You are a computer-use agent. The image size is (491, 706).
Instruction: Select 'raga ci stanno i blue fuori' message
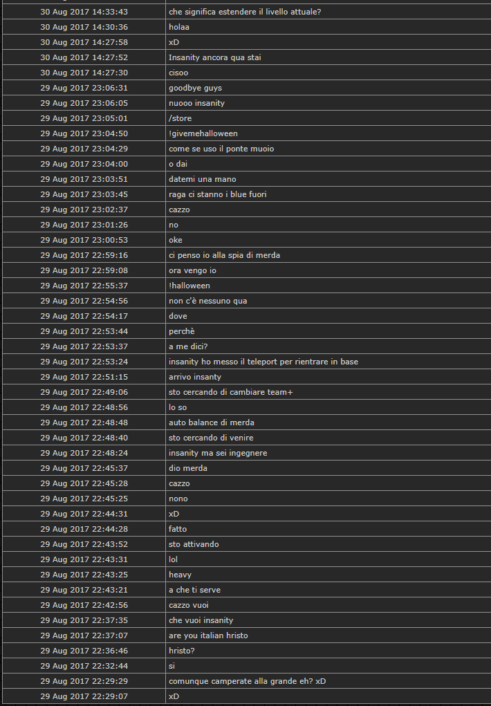coord(218,194)
